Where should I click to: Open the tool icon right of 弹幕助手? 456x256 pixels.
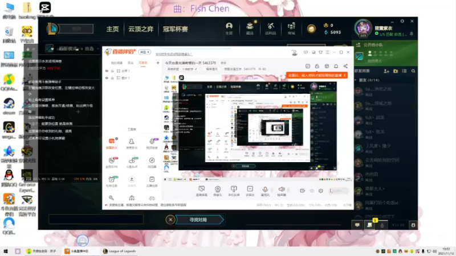(x=132, y=143)
